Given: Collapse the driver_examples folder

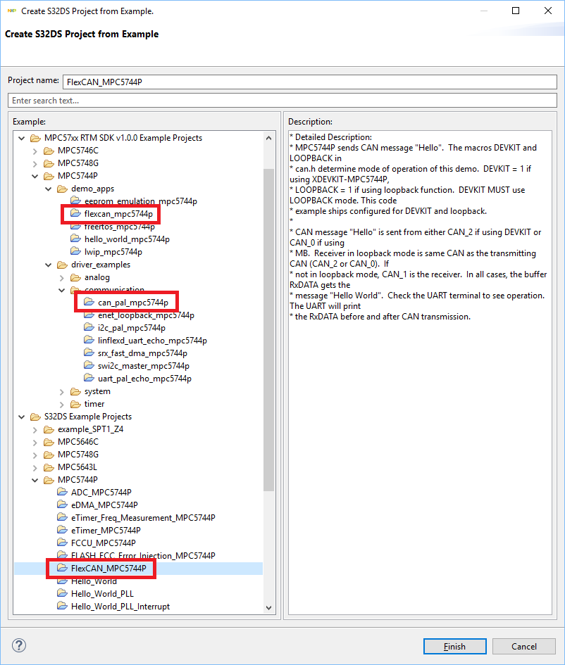Looking at the screenshot, I should (x=49, y=265).
